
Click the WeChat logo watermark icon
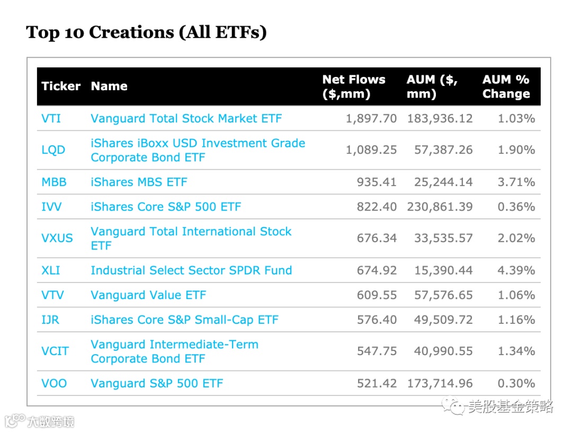coord(455,407)
